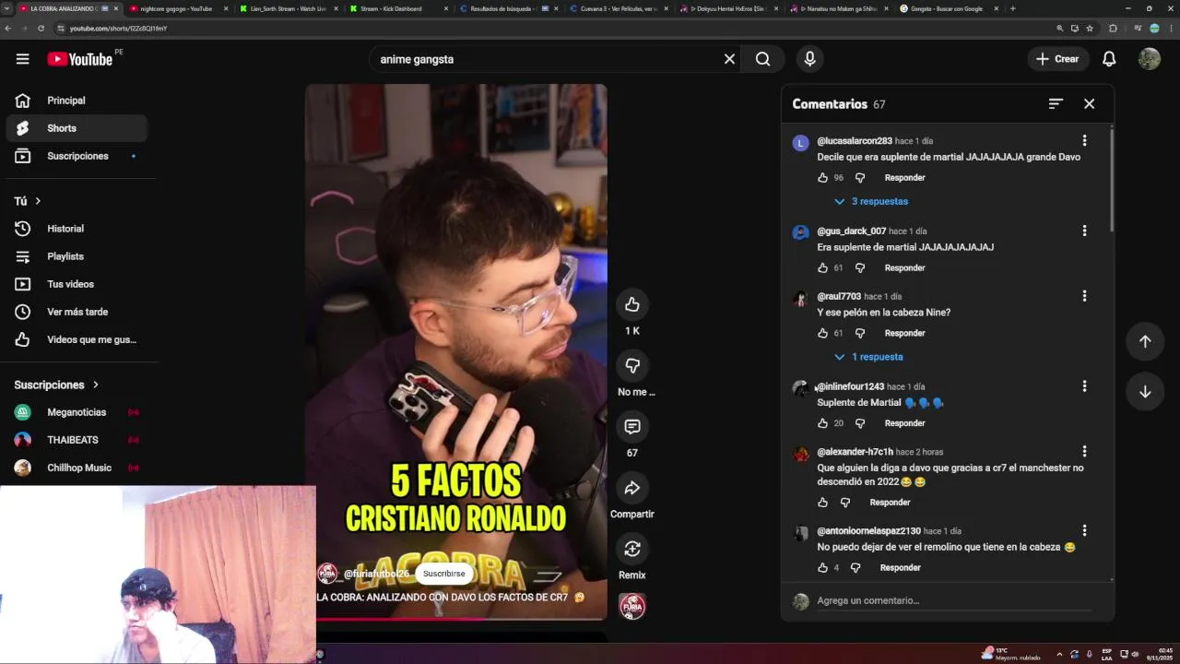
Task: Click the search magnifier button
Action: tap(762, 59)
